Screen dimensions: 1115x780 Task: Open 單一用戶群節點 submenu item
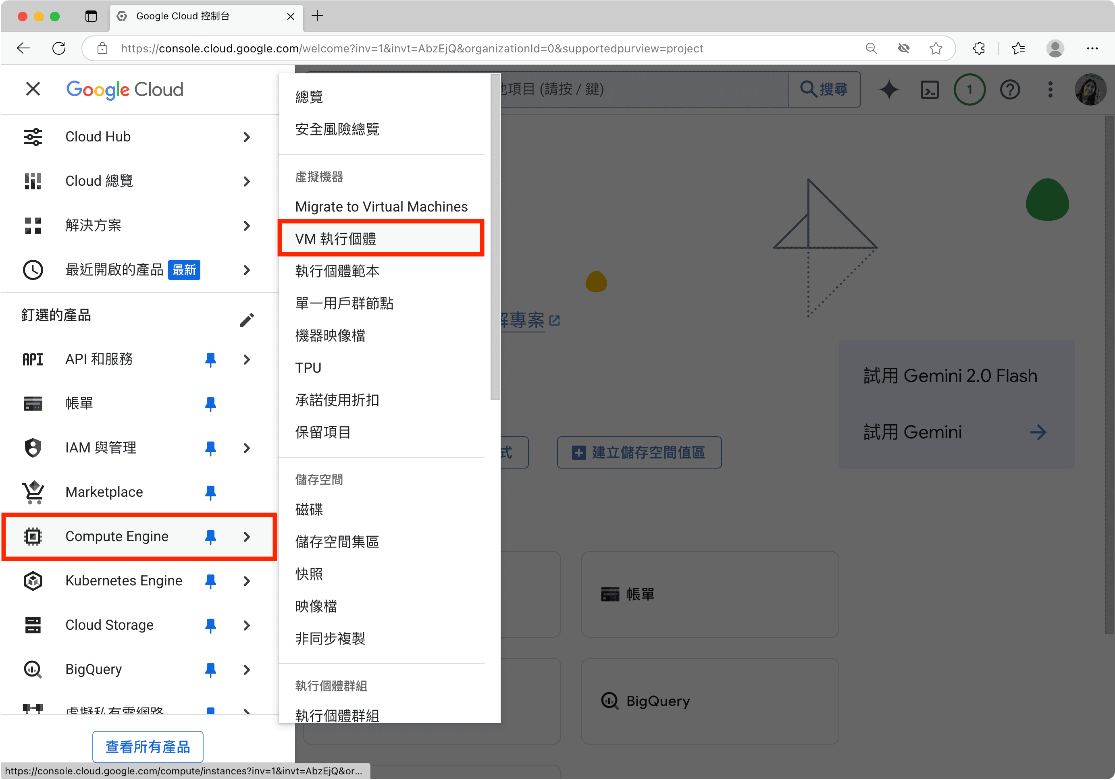pos(381,303)
